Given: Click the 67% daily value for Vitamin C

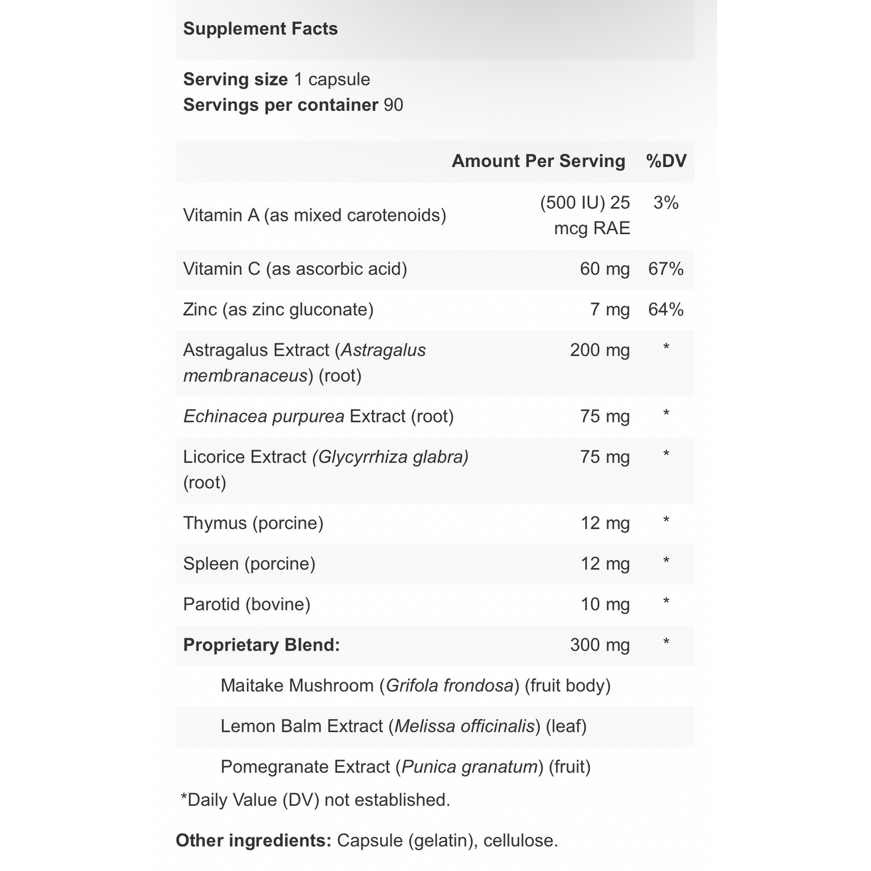Looking at the screenshot, I should 666,269.
